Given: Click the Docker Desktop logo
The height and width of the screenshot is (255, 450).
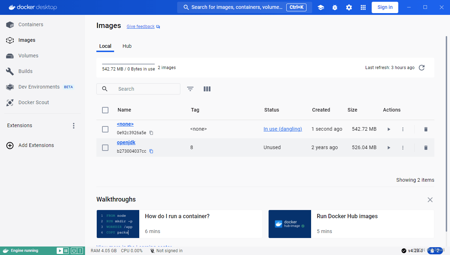Looking at the screenshot, I should (x=33, y=7).
